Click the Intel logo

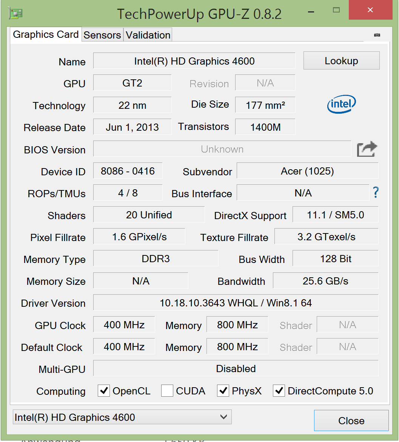(342, 104)
